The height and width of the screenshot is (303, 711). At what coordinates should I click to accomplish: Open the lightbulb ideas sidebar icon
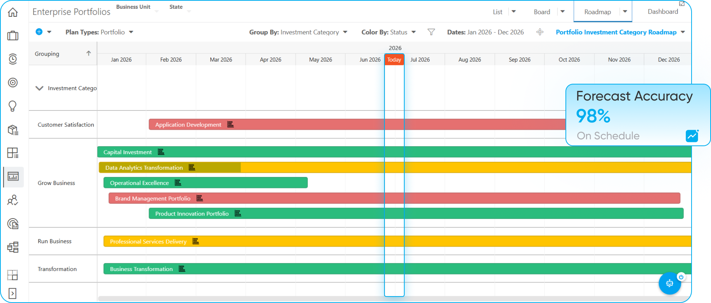click(13, 106)
